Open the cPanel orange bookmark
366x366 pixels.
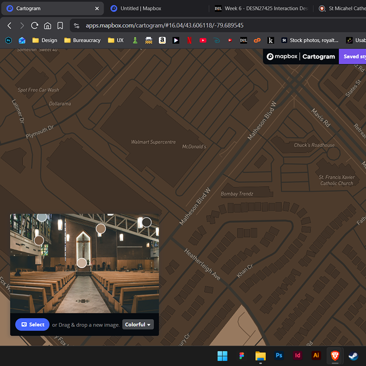257,40
